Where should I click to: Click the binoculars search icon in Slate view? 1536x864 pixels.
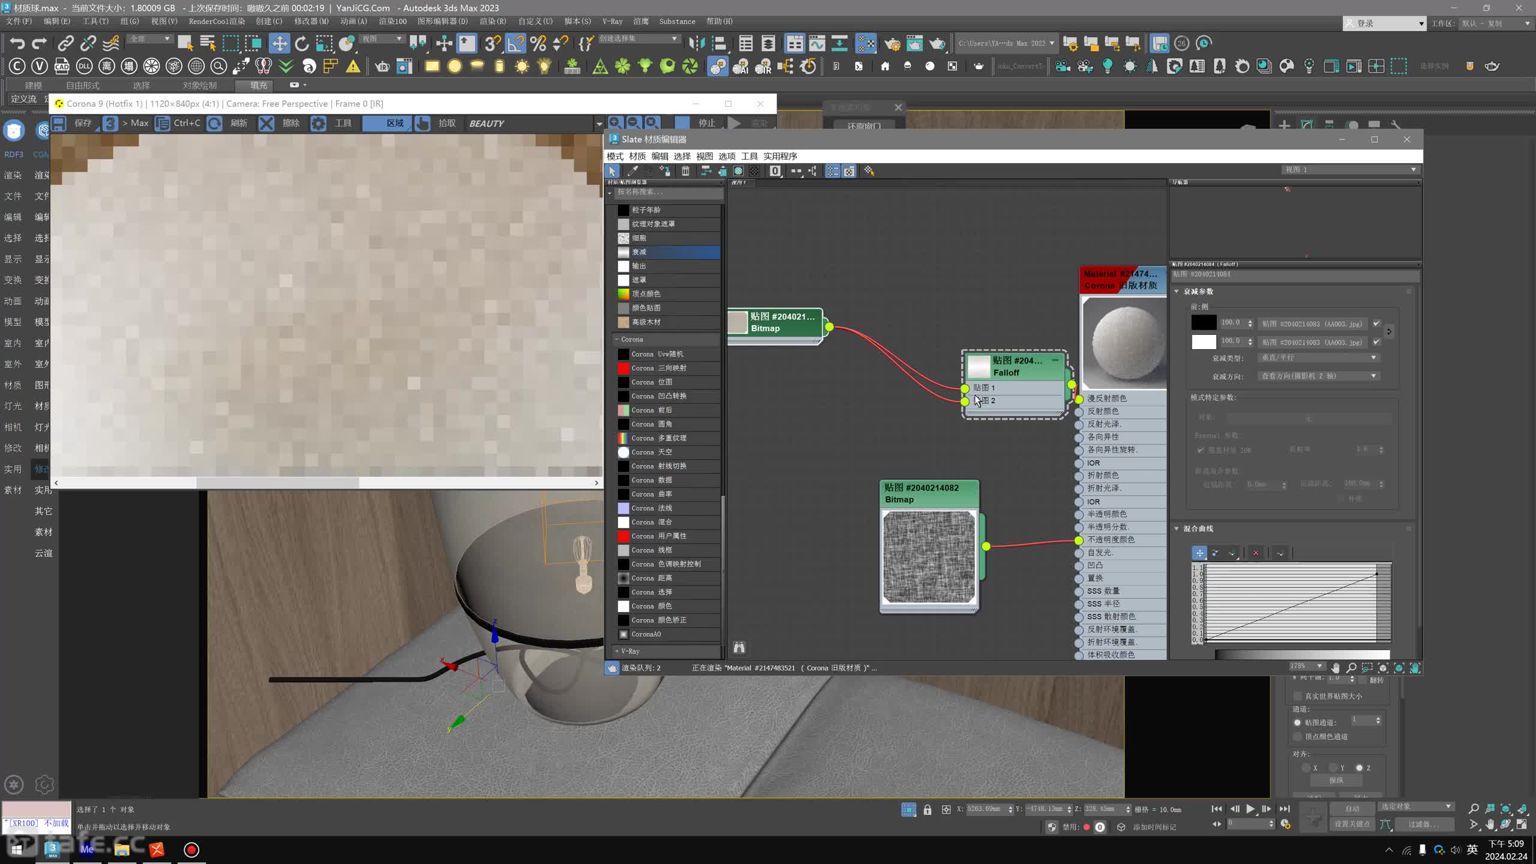click(x=739, y=647)
